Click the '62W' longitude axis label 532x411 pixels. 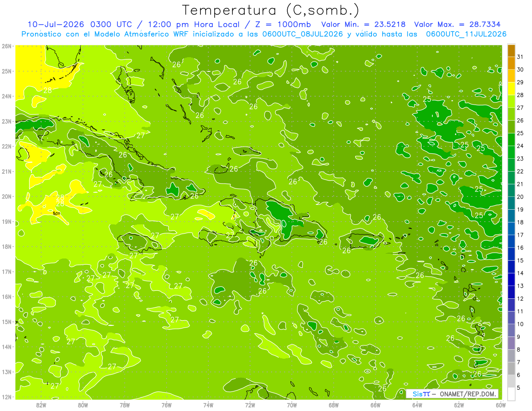(x=458, y=405)
